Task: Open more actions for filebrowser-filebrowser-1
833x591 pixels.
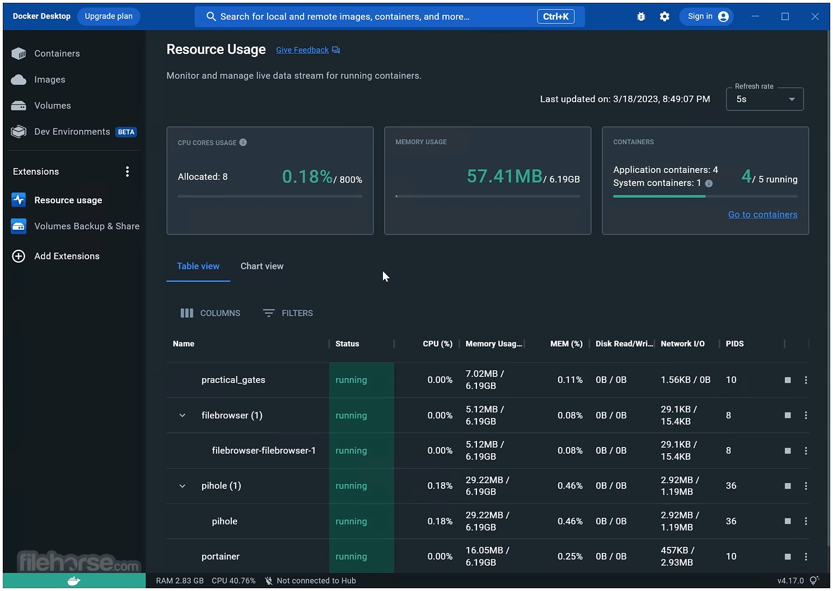Action: (x=806, y=450)
